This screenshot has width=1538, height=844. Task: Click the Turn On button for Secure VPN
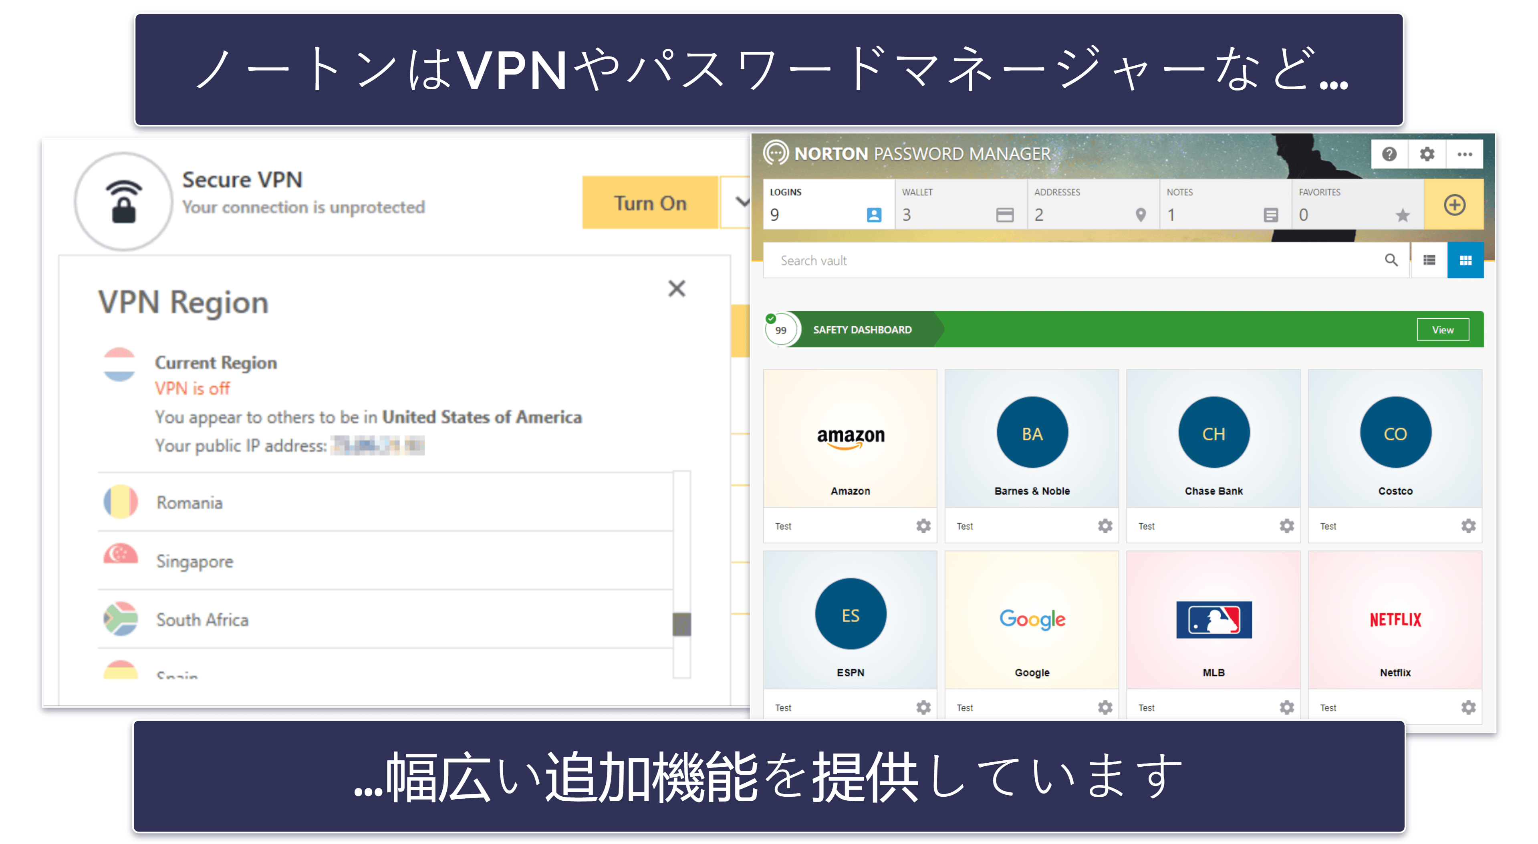[x=649, y=203]
